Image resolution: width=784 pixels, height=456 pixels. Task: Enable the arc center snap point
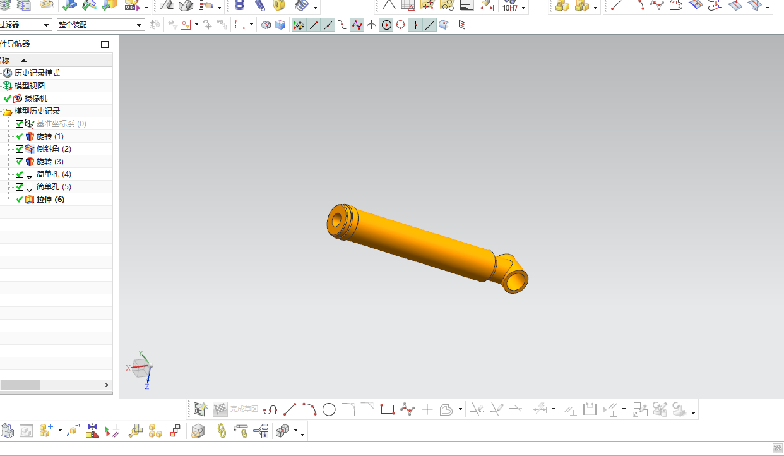386,25
